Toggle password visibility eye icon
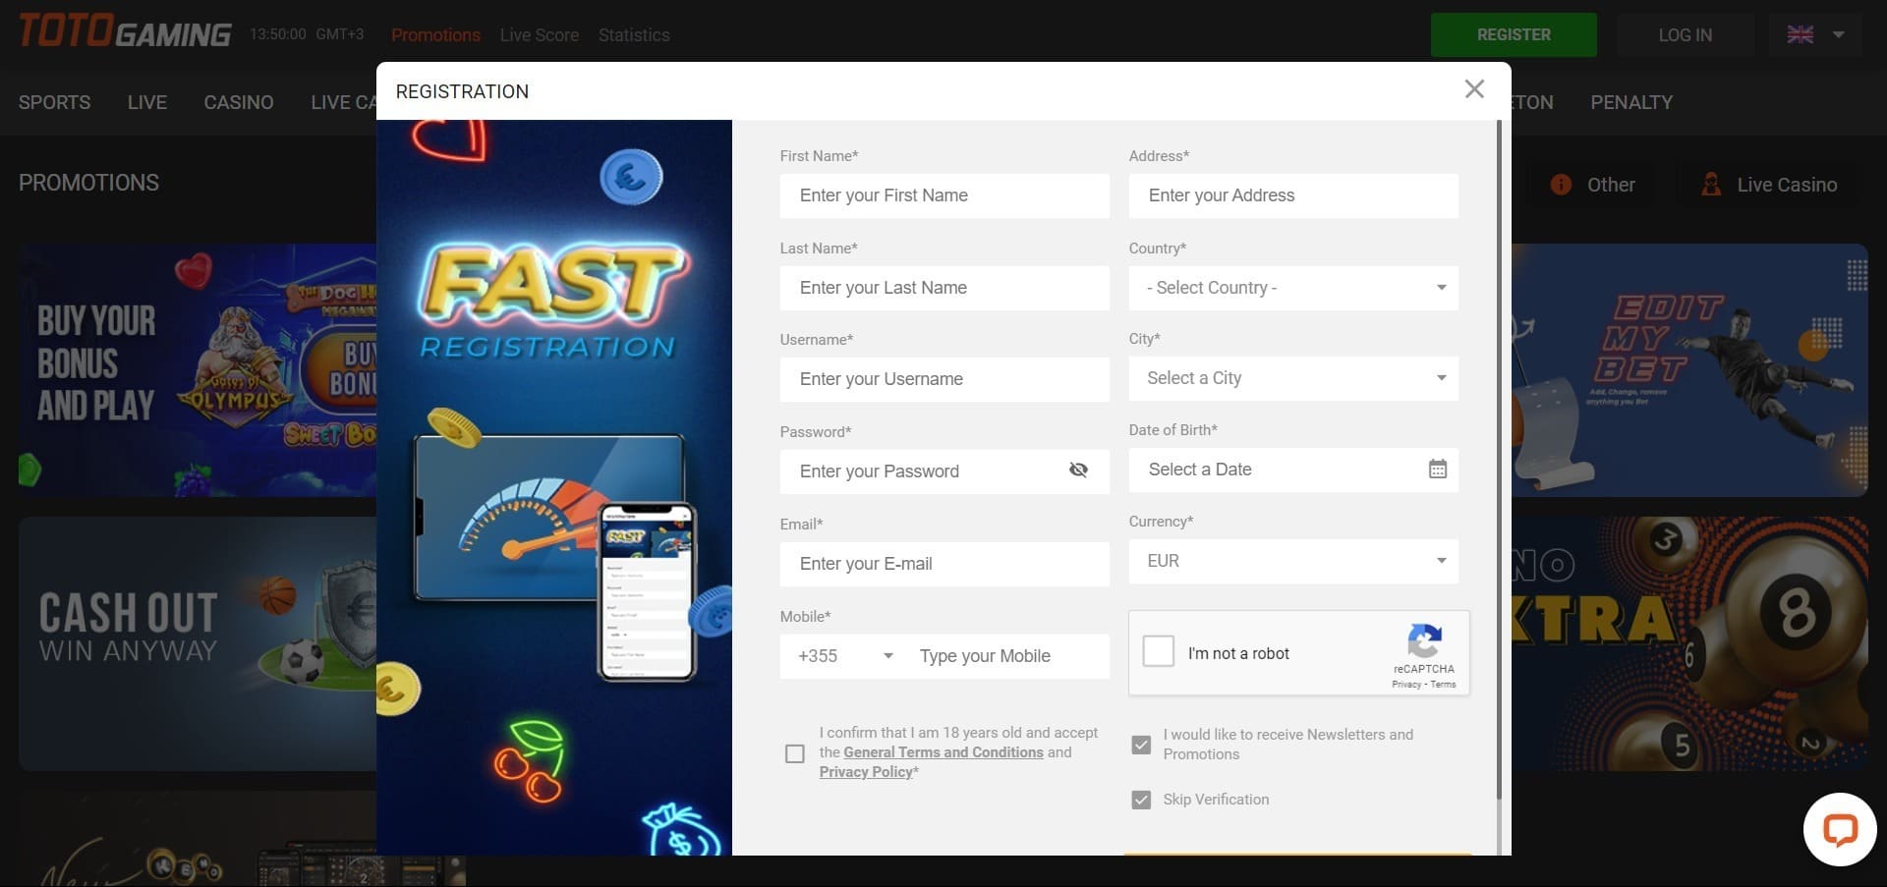 (x=1078, y=471)
